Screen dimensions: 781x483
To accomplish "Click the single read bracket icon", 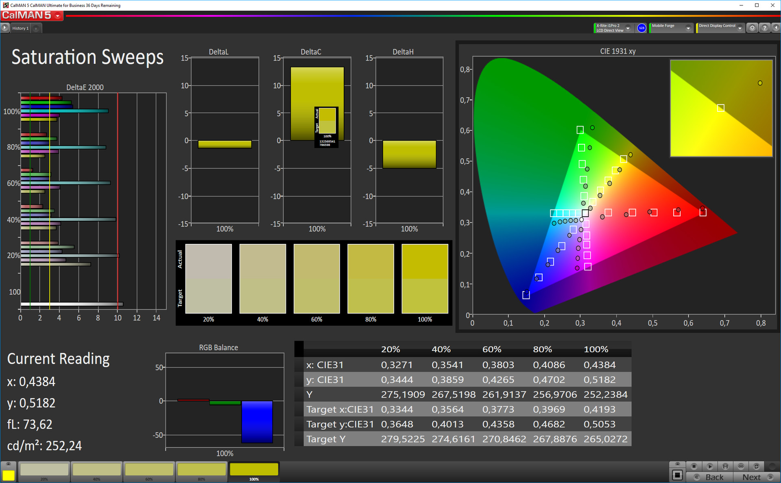I will click(725, 466).
